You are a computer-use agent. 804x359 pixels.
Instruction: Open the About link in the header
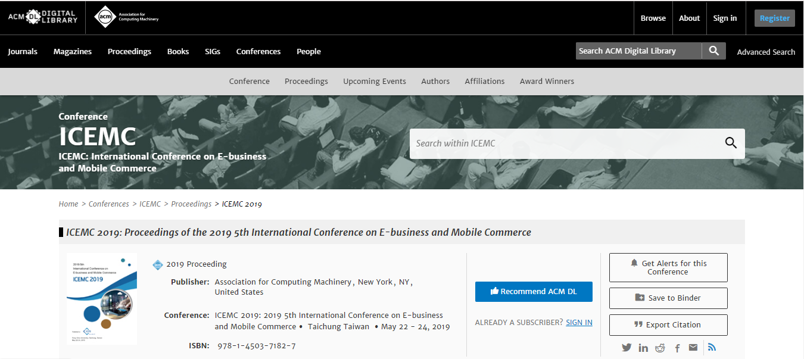[x=690, y=18]
